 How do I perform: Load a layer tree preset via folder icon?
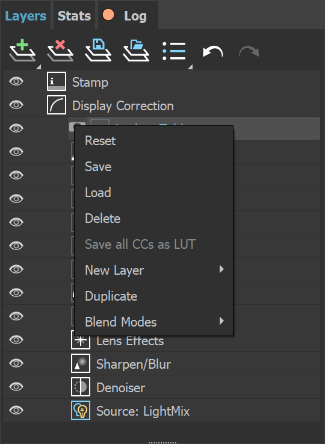click(136, 51)
